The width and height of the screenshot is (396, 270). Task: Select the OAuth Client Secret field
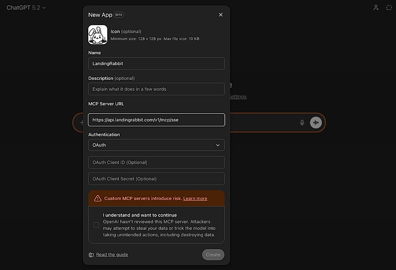pyautogui.click(x=156, y=179)
